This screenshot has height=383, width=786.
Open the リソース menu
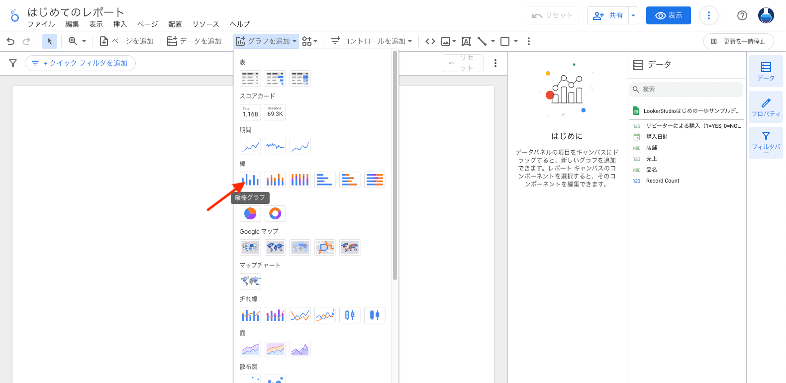tap(205, 24)
